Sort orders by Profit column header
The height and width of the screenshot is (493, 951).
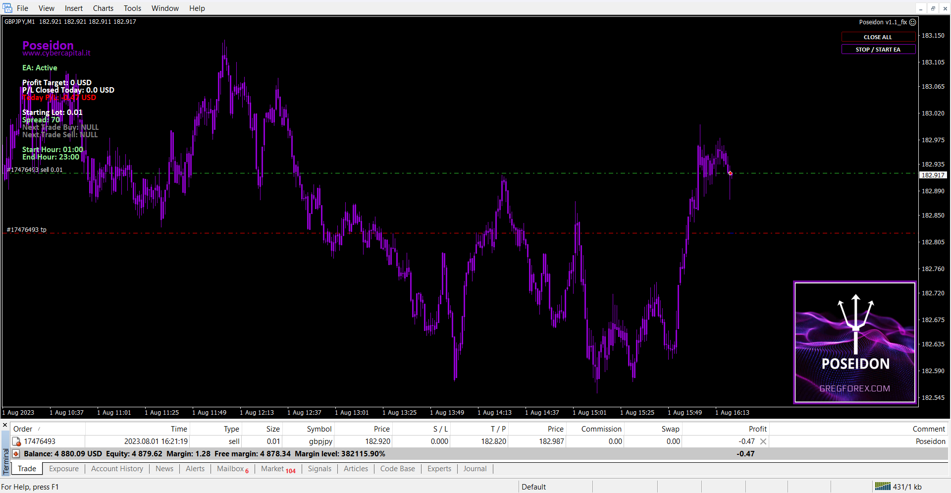tap(757, 429)
